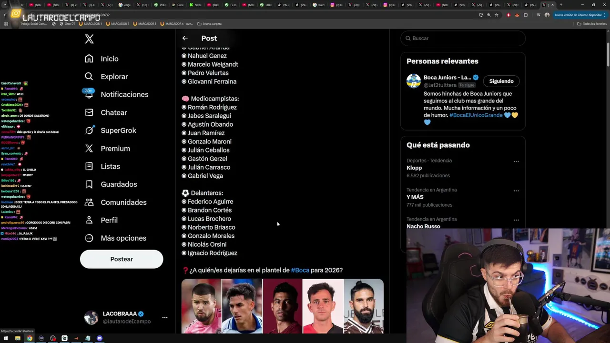Open MARCADOR 3 bookmark folder
Screen dimensions: 610x343
(x=145, y=23)
